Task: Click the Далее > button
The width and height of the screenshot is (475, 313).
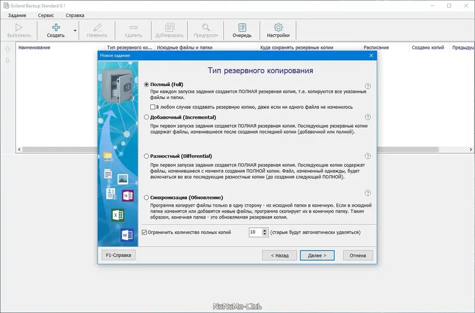Action: coord(317,255)
